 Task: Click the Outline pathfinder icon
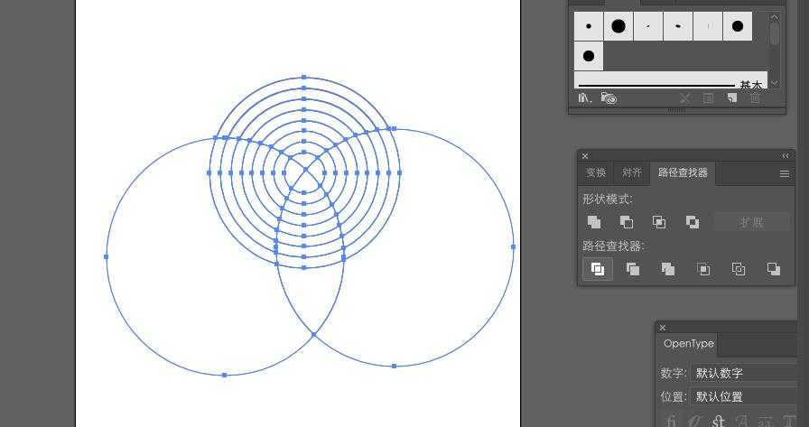click(739, 269)
